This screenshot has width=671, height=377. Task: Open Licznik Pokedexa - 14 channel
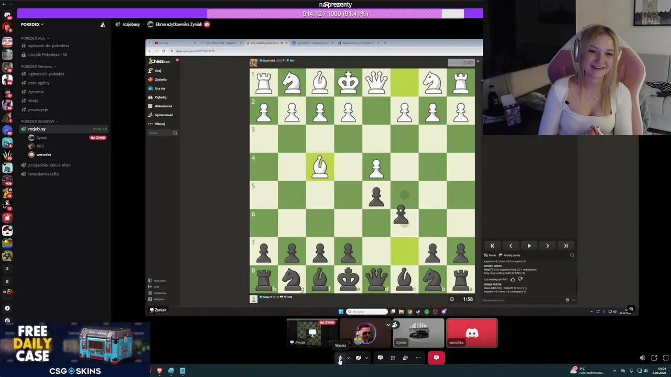pyautogui.click(x=47, y=54)
